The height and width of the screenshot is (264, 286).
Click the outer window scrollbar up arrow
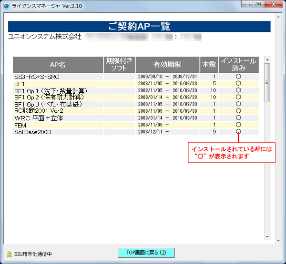[278, 17]
